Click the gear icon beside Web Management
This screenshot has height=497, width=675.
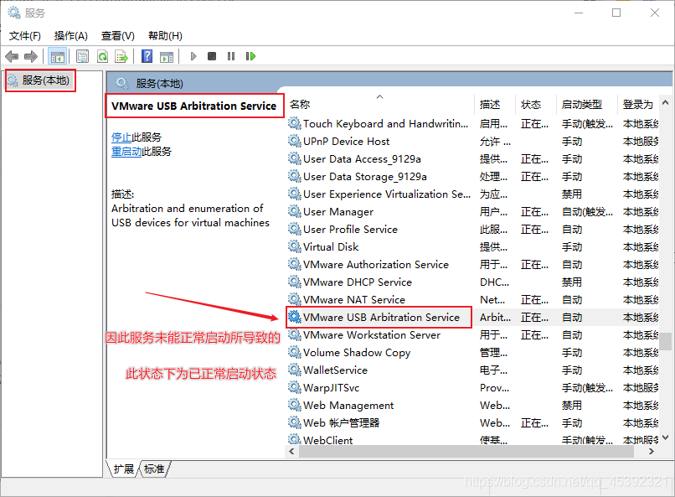[x=295, y=406]
